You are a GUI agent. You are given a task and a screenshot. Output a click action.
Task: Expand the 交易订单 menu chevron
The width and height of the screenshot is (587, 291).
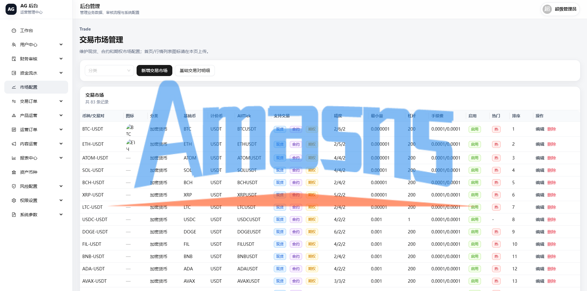pos(61,101)
